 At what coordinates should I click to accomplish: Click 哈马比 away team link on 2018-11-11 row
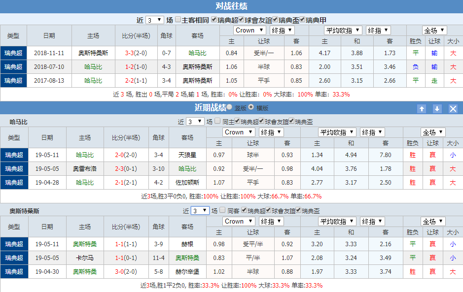click(x=198, y=53)
